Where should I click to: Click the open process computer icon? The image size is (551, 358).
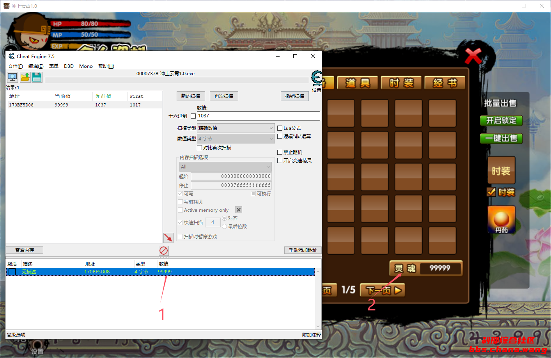(x=12, y=77)
